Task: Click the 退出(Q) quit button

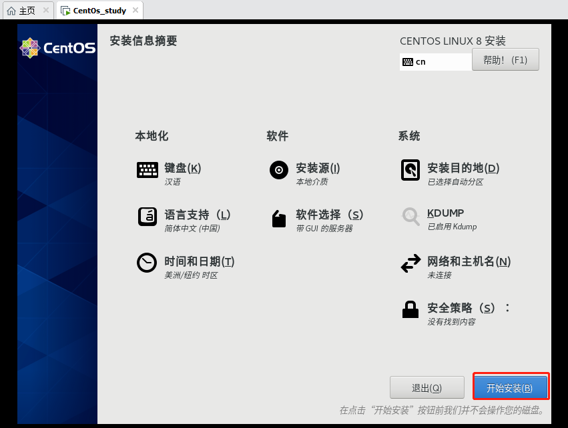Action: [427, 387]
